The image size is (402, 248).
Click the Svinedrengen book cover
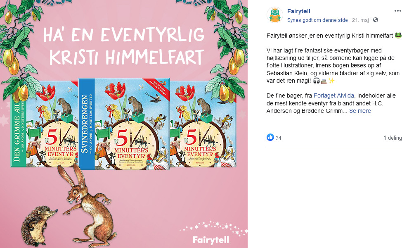124,124
